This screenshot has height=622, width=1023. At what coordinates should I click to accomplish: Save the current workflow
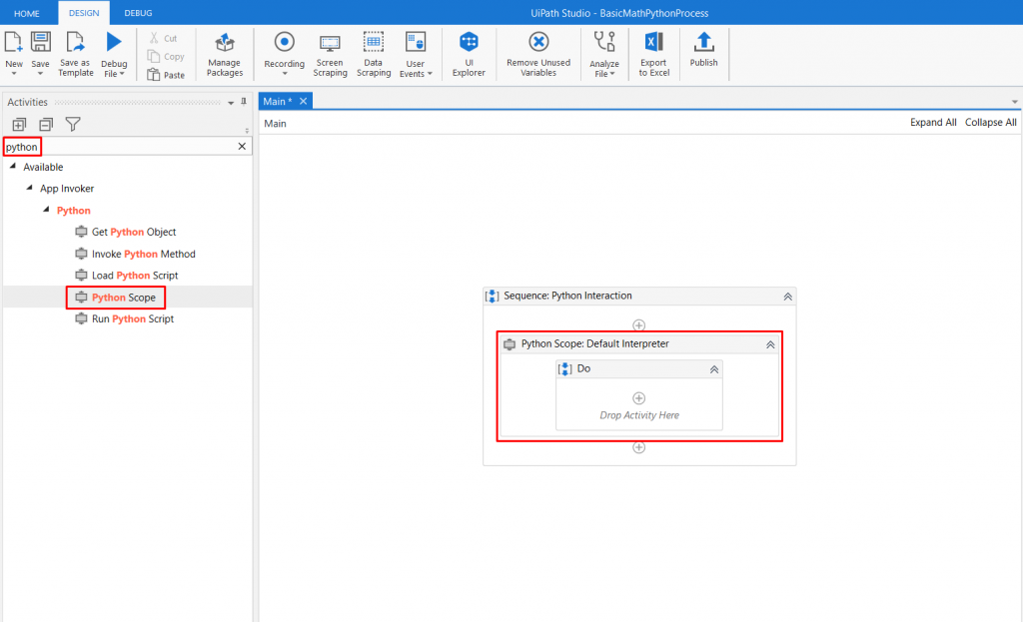40,50
